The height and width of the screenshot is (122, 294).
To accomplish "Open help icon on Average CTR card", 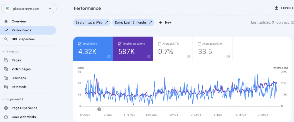I will click(188, 56).
